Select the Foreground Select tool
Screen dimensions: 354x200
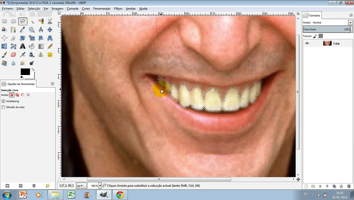tap(4, 29)
